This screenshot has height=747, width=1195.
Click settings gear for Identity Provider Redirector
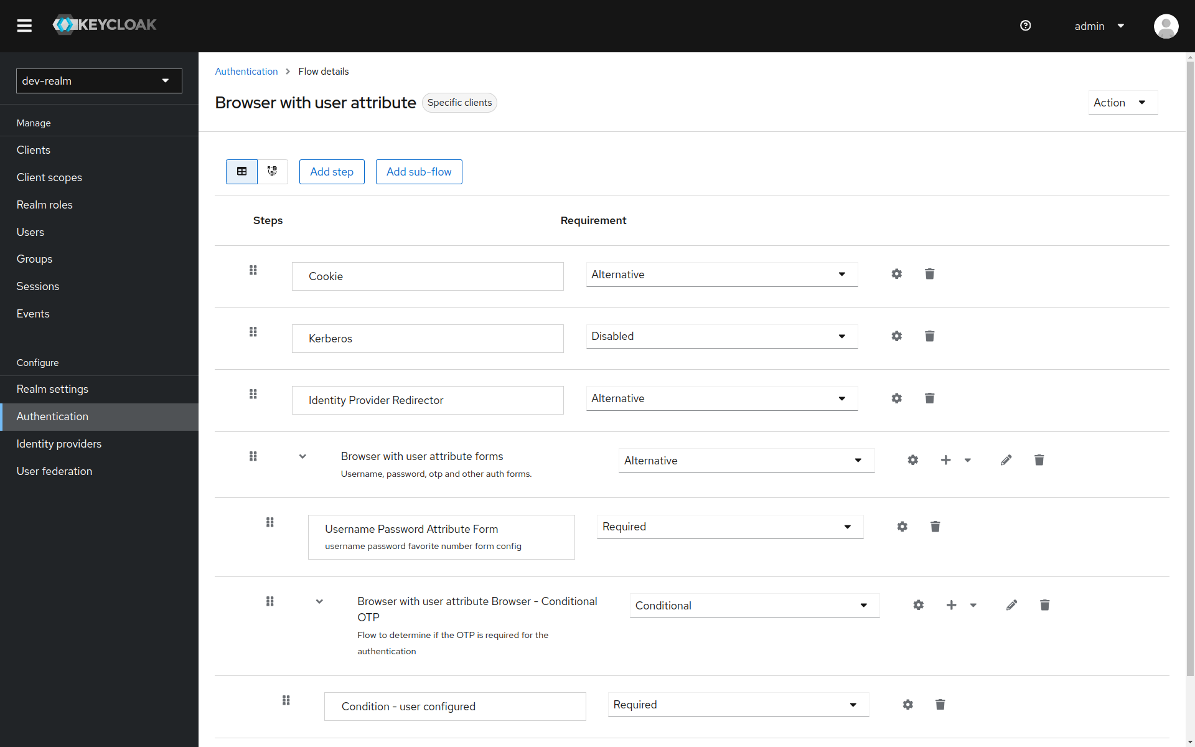point(896,398)
